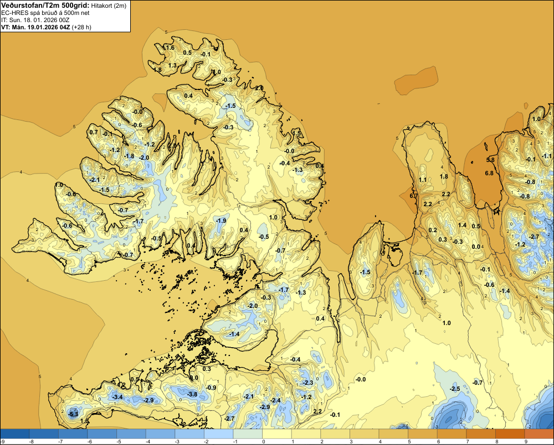Click the valid time 'VT: Mán. 19.01.2026 04Z'
The height and width of the screenshot is (445, 554).
pos(35,27)
